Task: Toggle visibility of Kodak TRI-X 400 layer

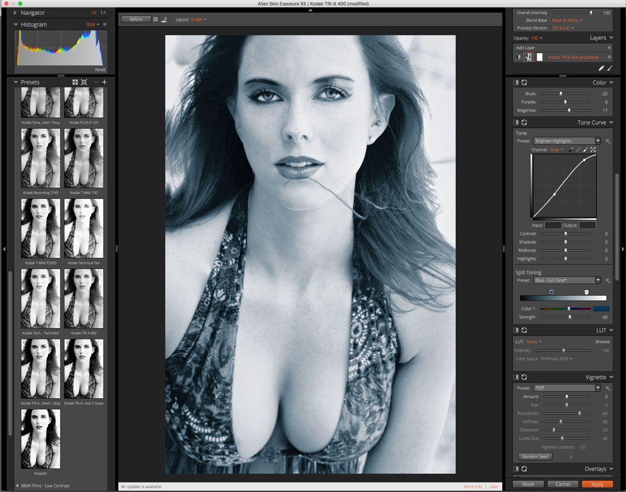Action: 518,57
